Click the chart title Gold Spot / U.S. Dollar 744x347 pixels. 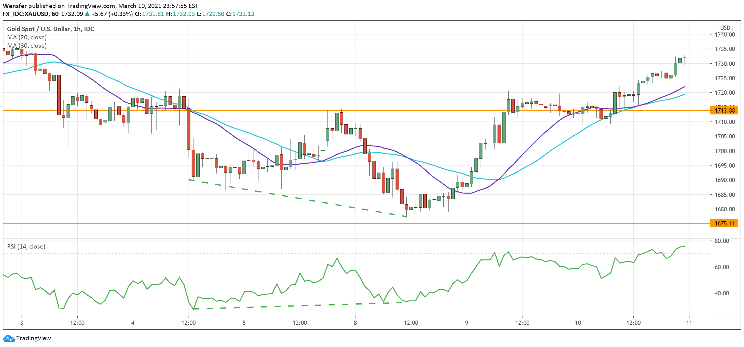coord(50,29)
